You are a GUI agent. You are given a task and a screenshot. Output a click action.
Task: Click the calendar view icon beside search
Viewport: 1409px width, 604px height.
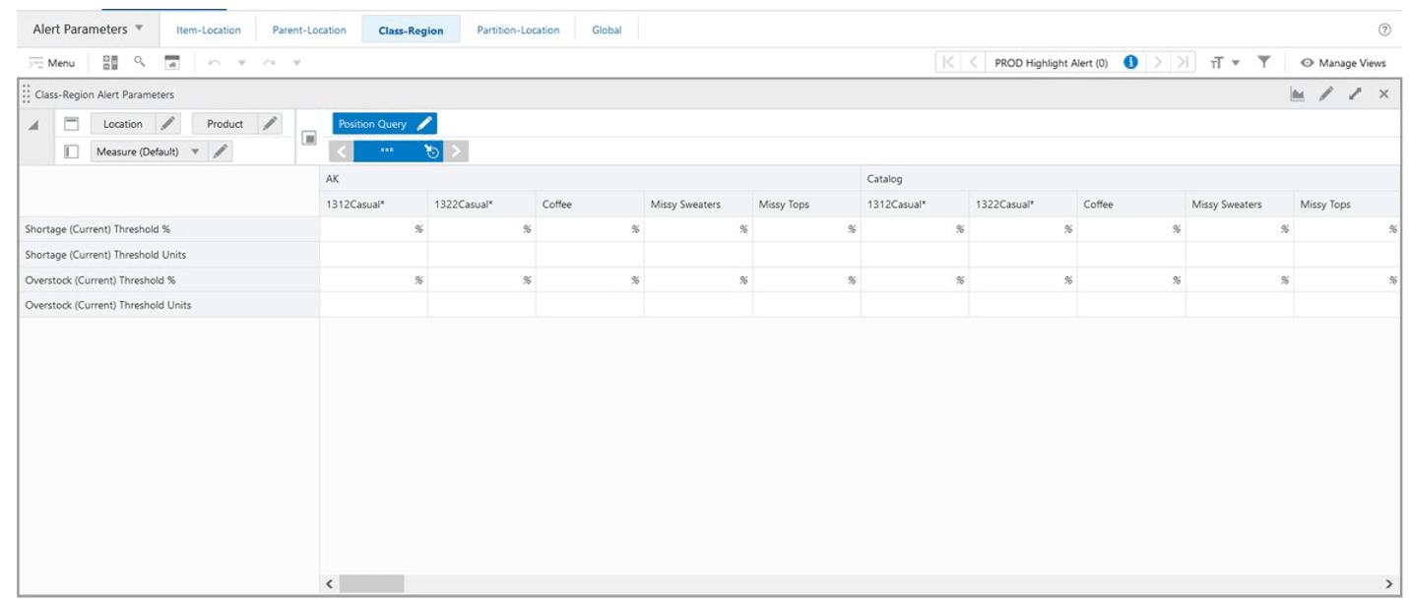[171, 62]
